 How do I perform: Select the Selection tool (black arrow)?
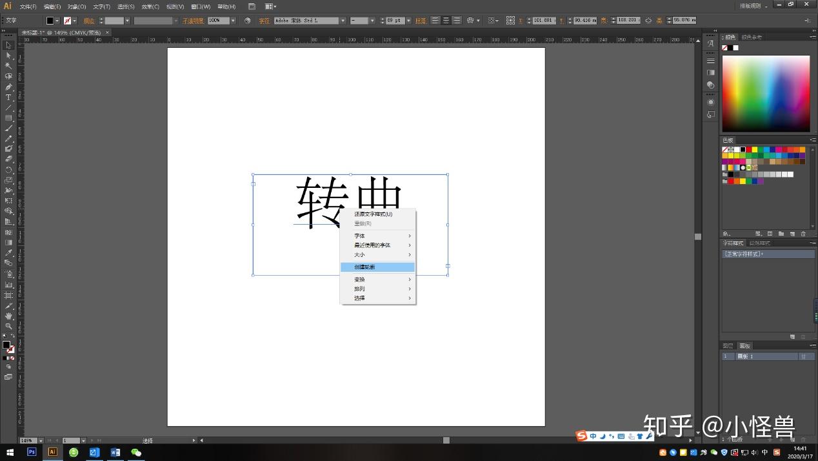pos(8,45)
